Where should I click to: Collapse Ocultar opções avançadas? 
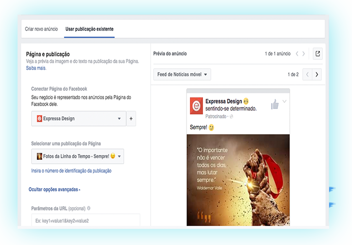[x=55, y=189]
